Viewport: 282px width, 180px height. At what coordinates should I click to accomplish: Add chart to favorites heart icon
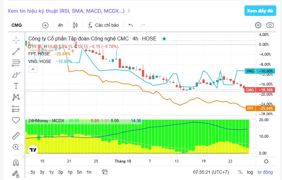[x=16, y=120]
